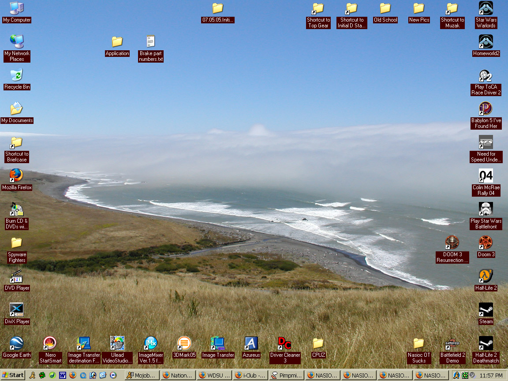Click the Word icon in Quick Launch
The height and width of the screenshot is (381, 508).
click(62, 375)
